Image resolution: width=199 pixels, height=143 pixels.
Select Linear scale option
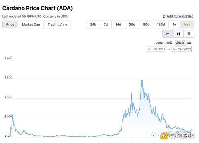pyautogui.click(x=180, y=43)
